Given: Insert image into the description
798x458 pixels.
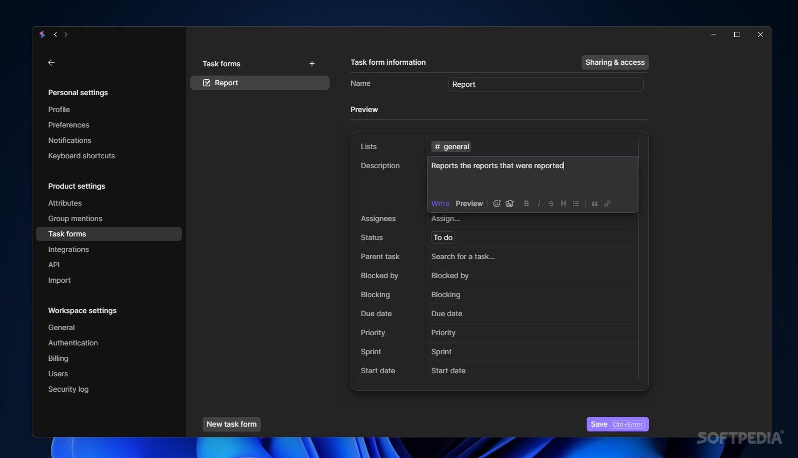Looking at the screenshot, I should 510,204.
